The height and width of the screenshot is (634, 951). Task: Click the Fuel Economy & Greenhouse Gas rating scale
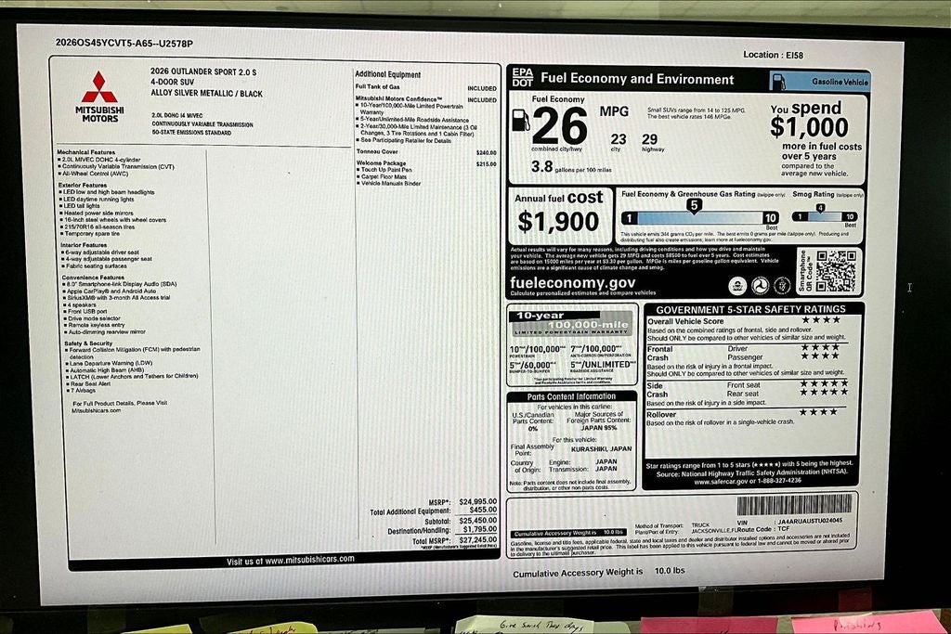700,217
